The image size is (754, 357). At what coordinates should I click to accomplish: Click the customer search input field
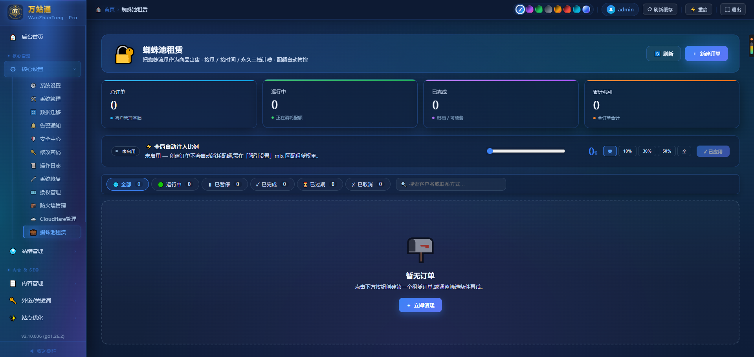click(451, 184)
